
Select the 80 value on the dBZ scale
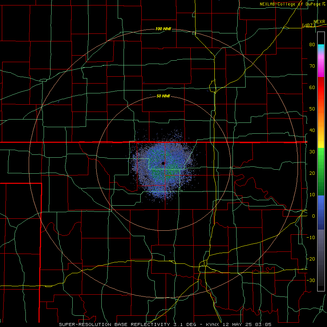[x=312, y=44]
